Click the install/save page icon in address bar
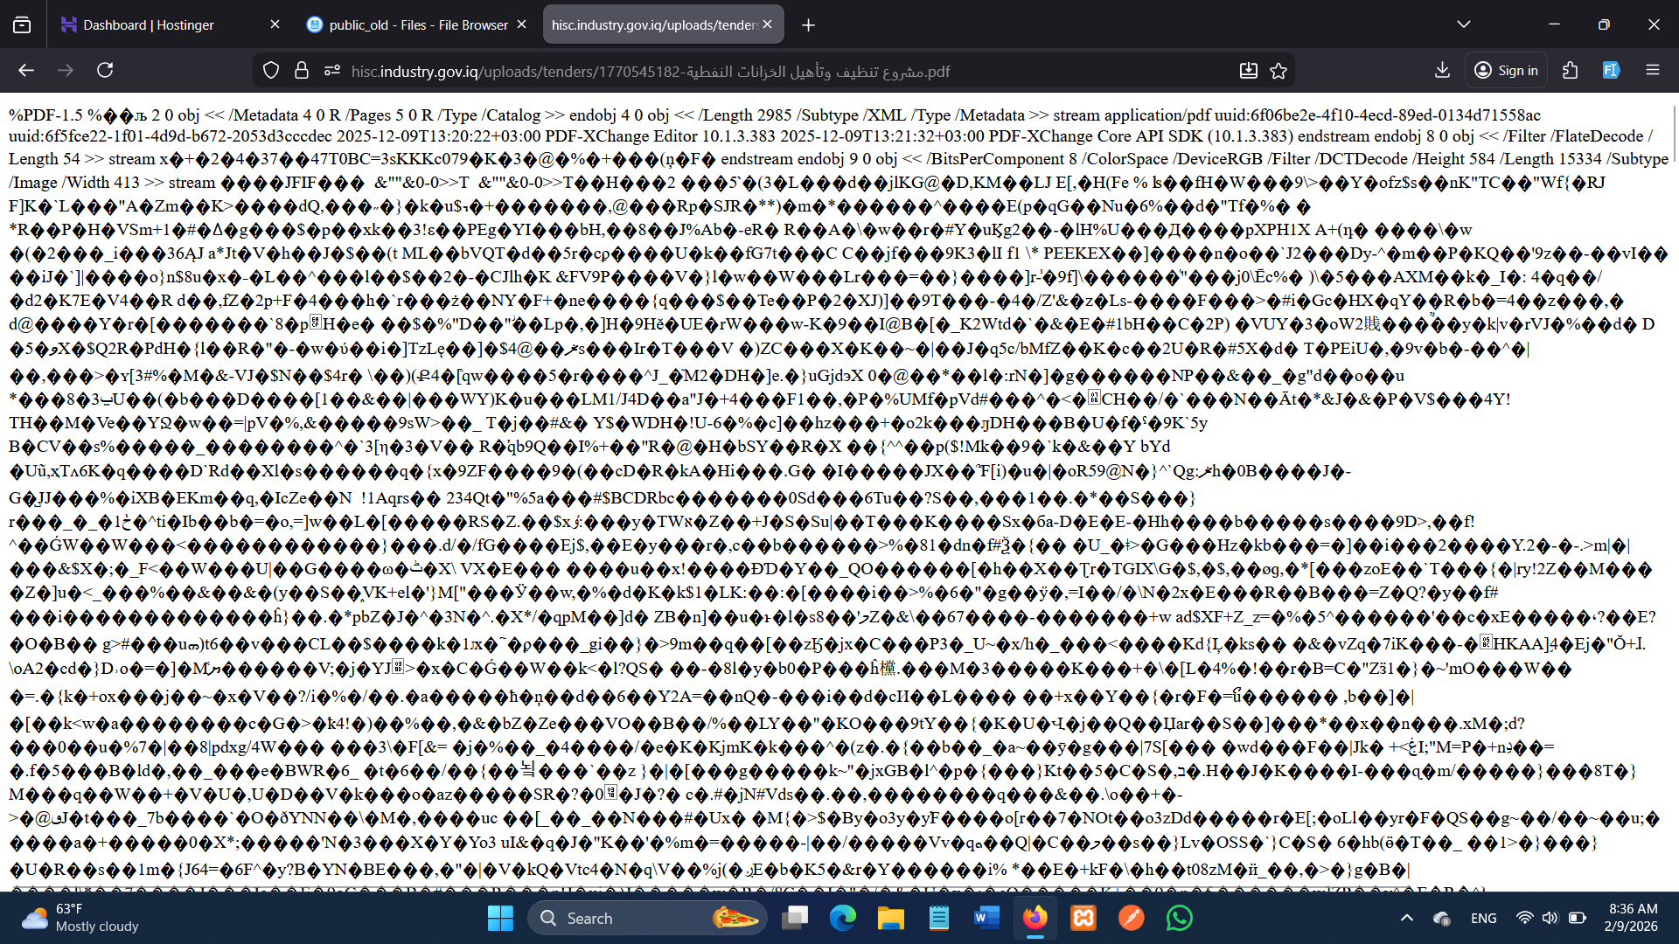Viewport: 1679px width, 944px height. click(1248, 71)
